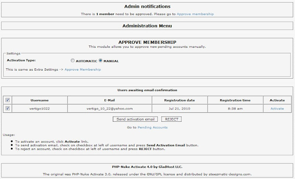Click the 8:38 am time cell
Image resolution: width=295 pixels, height=179 pixels.
click(x=235, y=108)
